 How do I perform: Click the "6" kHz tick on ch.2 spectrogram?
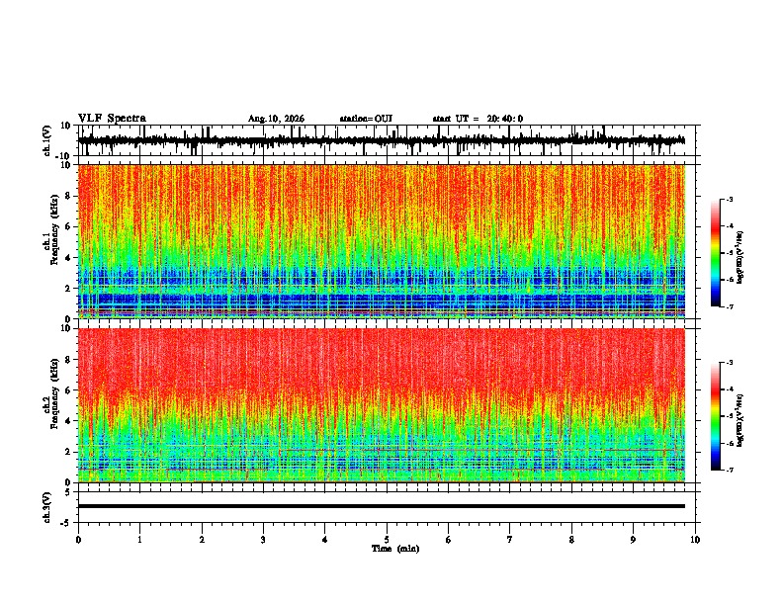(x=69, y=390)
